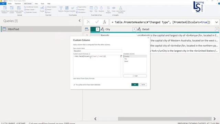Click Merge Columns in ribbon
220x124 pixels.
[x=51, y=7]
